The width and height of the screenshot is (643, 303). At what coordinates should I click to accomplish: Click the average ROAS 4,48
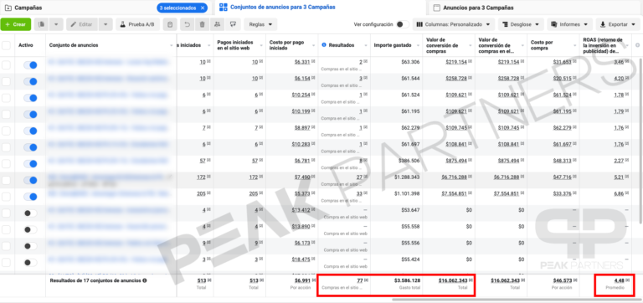pyautogui.click(x=619, y=280)
